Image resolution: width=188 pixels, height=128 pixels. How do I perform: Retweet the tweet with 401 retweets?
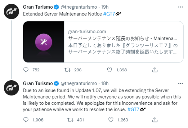coord(70,120)
